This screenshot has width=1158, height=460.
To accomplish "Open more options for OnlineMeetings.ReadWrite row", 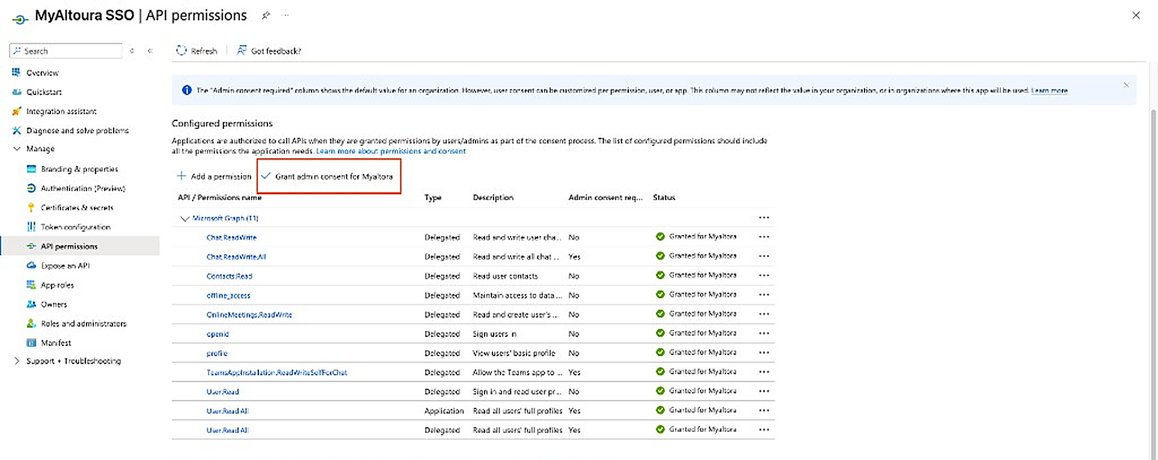I will (x=764, y=314).
